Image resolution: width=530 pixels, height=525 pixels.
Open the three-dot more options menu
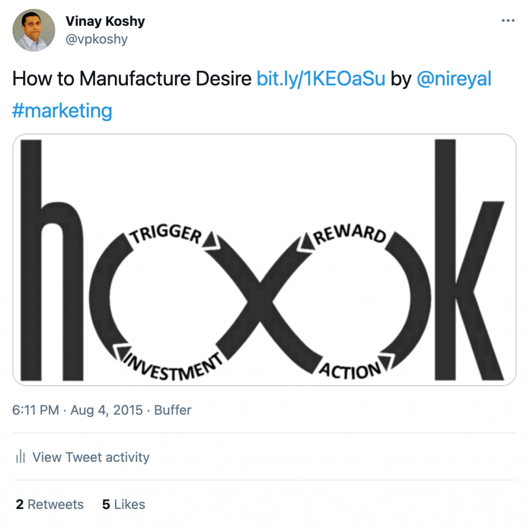coord(508,21)
